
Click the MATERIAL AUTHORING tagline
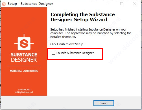[x=24, y=71]
